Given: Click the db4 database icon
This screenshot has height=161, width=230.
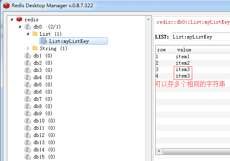Looking at the screenshot, I should [x=28, y=77].
